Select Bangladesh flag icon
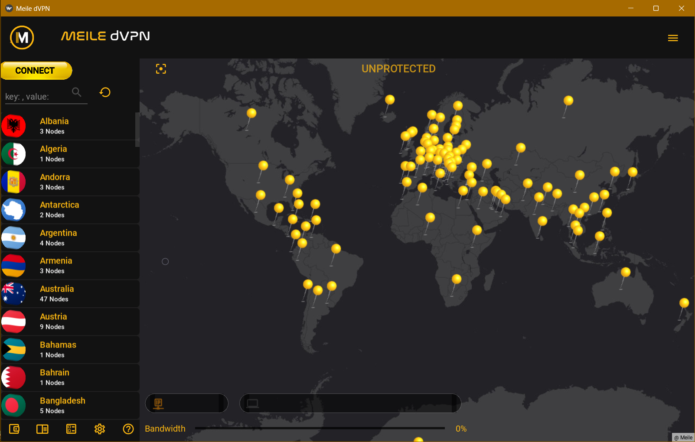This screenshot has height=442, width=695. (13, 406)
